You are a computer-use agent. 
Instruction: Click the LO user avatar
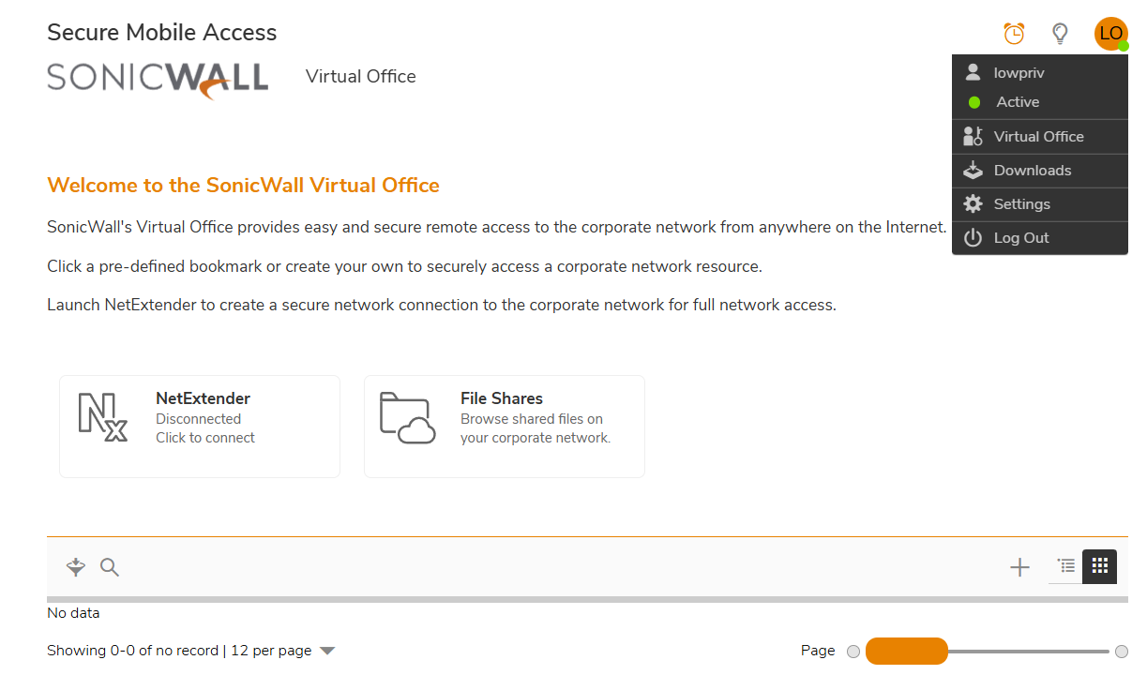coord(1110,34)
